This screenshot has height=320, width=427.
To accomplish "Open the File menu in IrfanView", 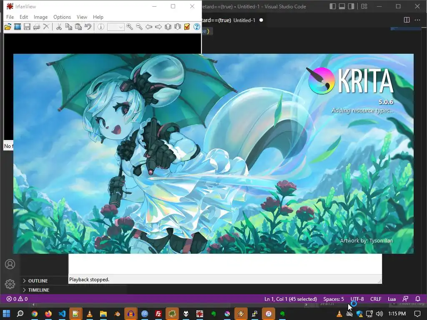I will tap(10, 17).
